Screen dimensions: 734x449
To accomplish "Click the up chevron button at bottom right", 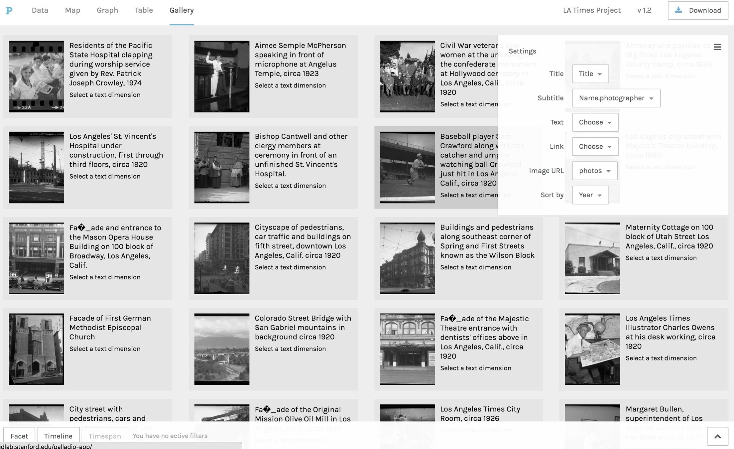I will 717,436.
